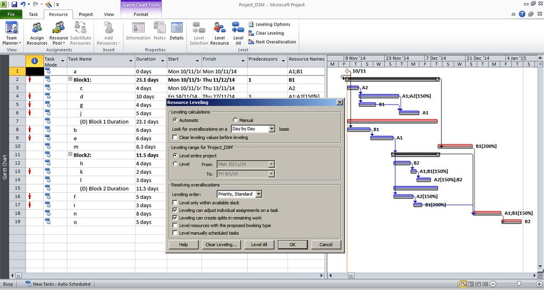Switch to Gantt Chart view in status bar
This screenshot has height=290, width=544.
[x=463, y=284]
